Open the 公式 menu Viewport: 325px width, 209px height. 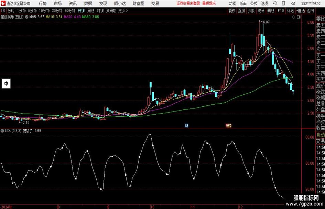[x=254, y=3]
